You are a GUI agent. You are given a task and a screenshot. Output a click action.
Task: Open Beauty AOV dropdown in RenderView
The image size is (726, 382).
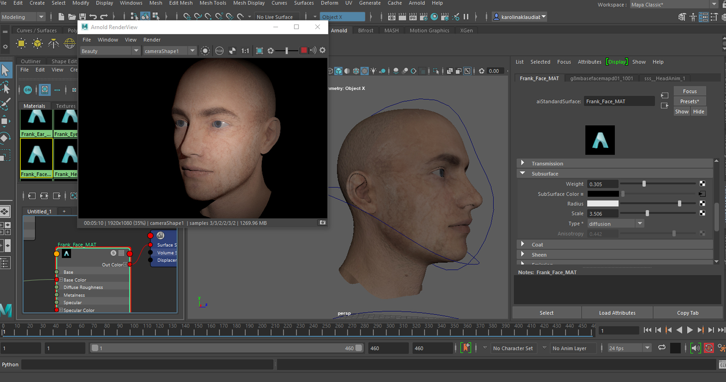coord(110,51)
